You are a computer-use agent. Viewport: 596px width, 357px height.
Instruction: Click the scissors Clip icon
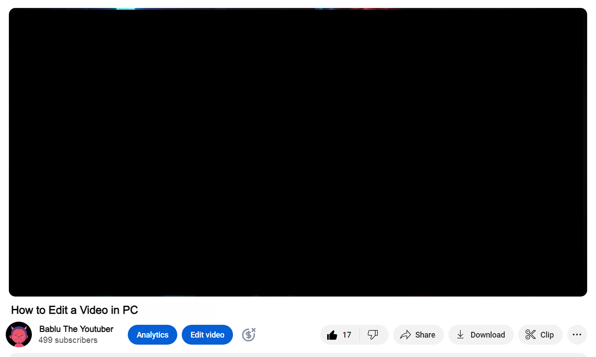coord(531,334)
